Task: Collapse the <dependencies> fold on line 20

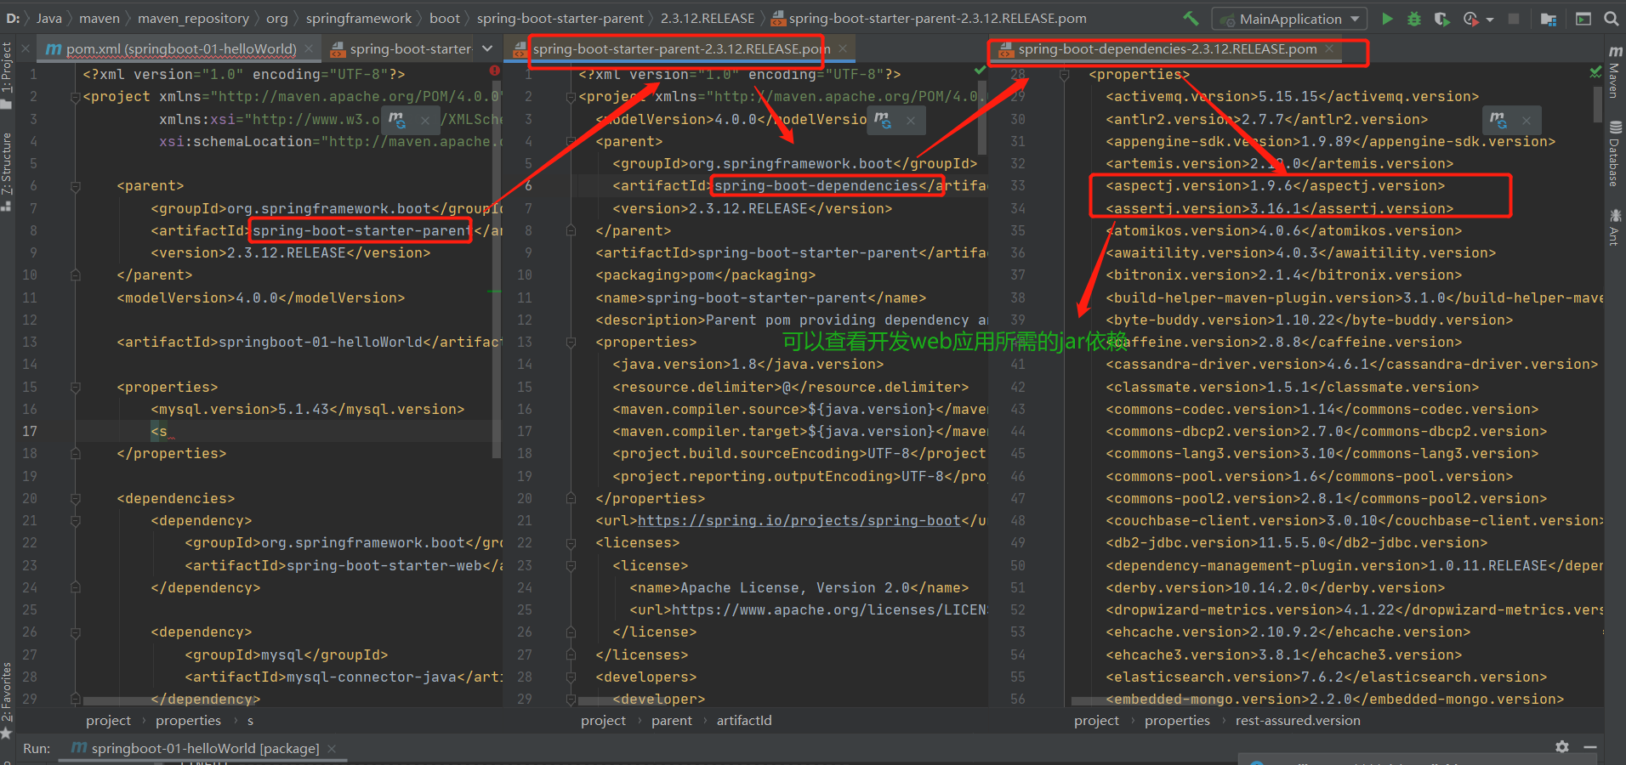Action: [x=75, y=499]
